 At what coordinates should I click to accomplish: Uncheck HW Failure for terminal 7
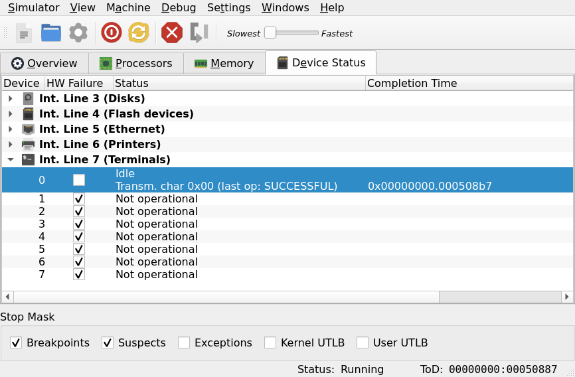click(79, 274)
